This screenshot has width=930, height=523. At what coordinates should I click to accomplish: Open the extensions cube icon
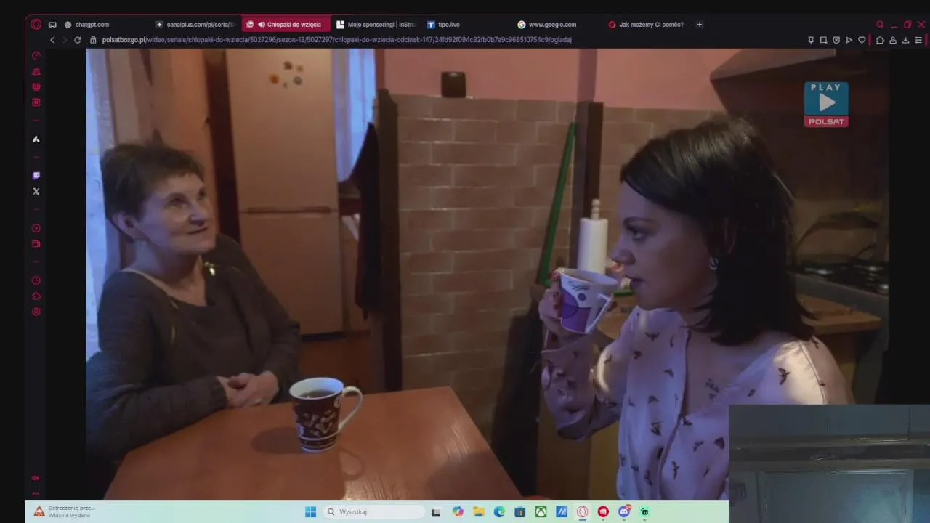pyautogui.click(x=880, y=40)
